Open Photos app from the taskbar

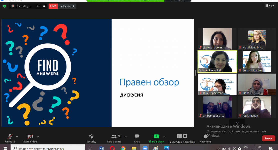[x=167, y=148]
